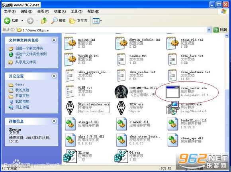The width and height of the screenshot is (231, 172).
Task: Select the skse_whatsnew.txt document icon
Action: click(x=172, y=75)
